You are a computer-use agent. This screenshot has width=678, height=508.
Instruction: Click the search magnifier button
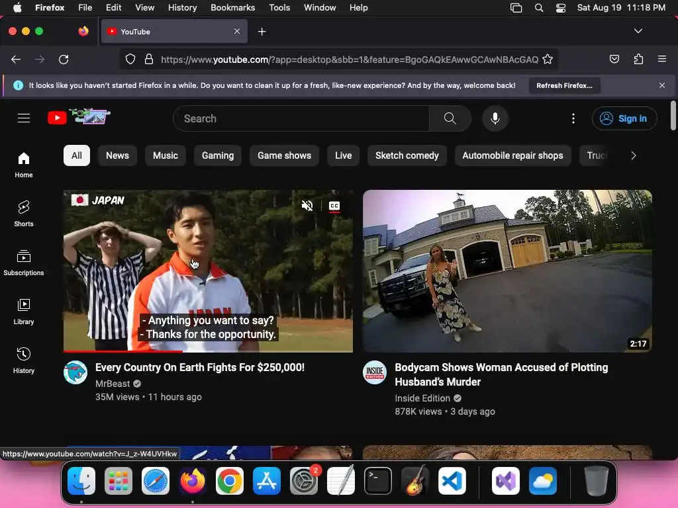(450, 118)
